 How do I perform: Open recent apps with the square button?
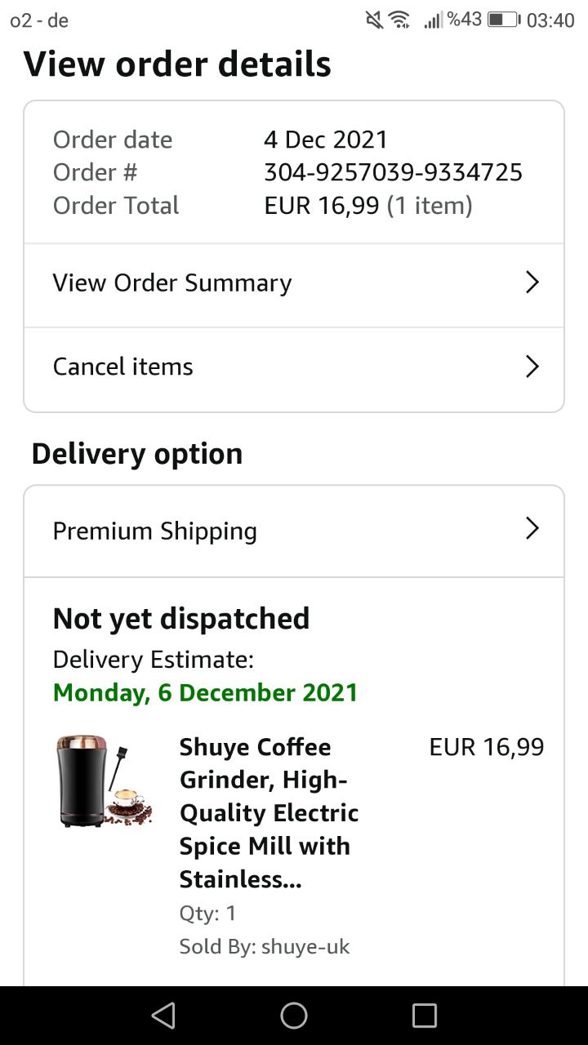(425, 1016)
